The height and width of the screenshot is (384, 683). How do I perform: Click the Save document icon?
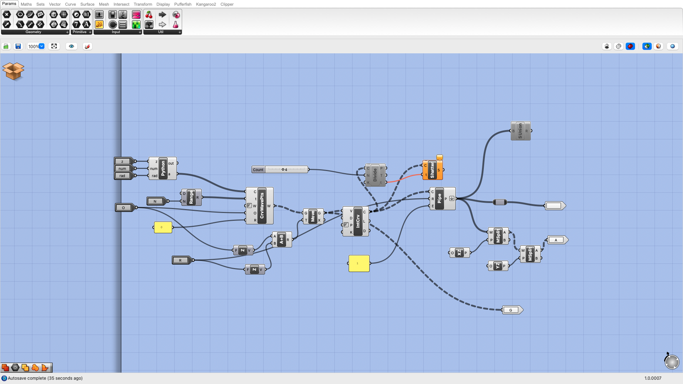(x=18, y=46)
